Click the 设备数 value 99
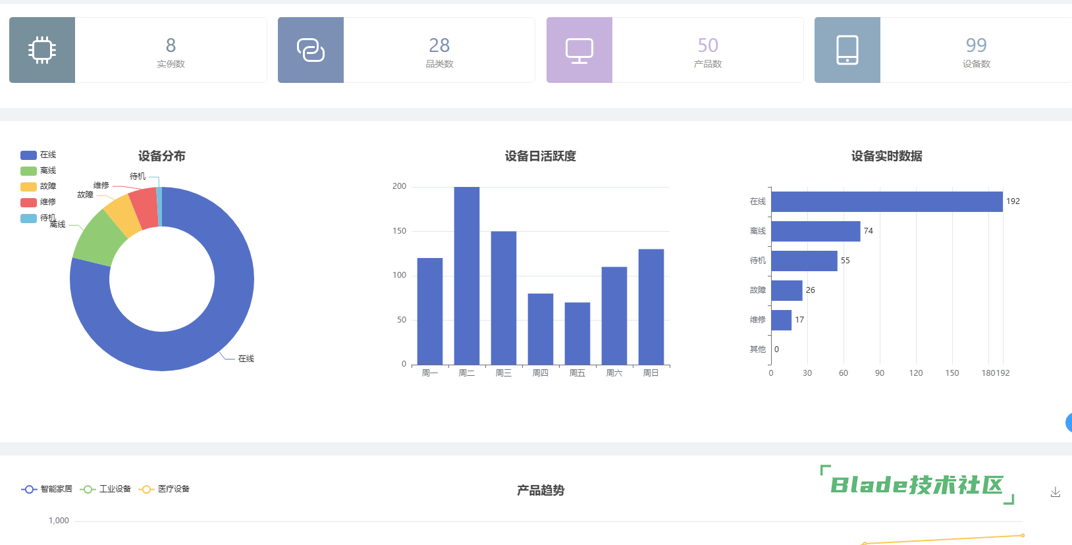 point(977,45)
